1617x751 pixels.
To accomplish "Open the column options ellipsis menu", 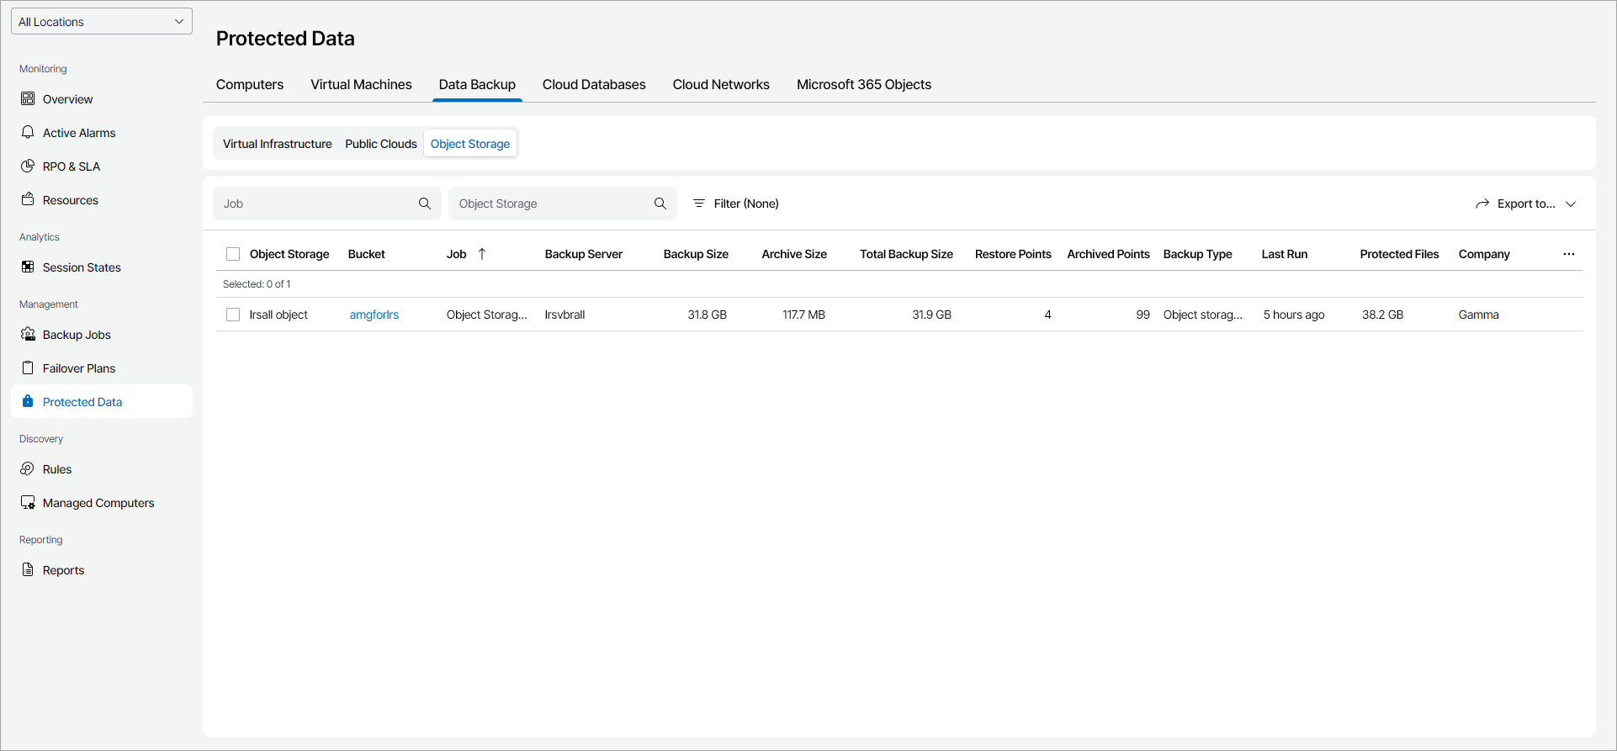I will 1569,254.
